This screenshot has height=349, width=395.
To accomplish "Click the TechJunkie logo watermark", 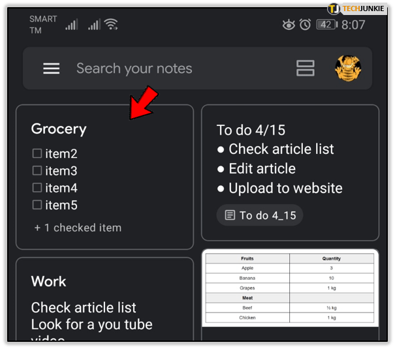I will tap(358, 8).
